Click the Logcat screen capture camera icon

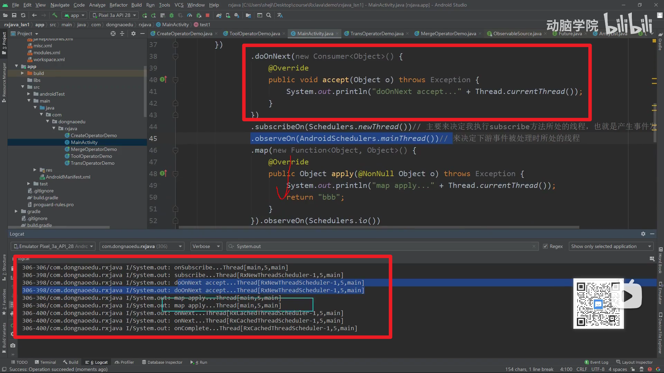pos(13,345)
